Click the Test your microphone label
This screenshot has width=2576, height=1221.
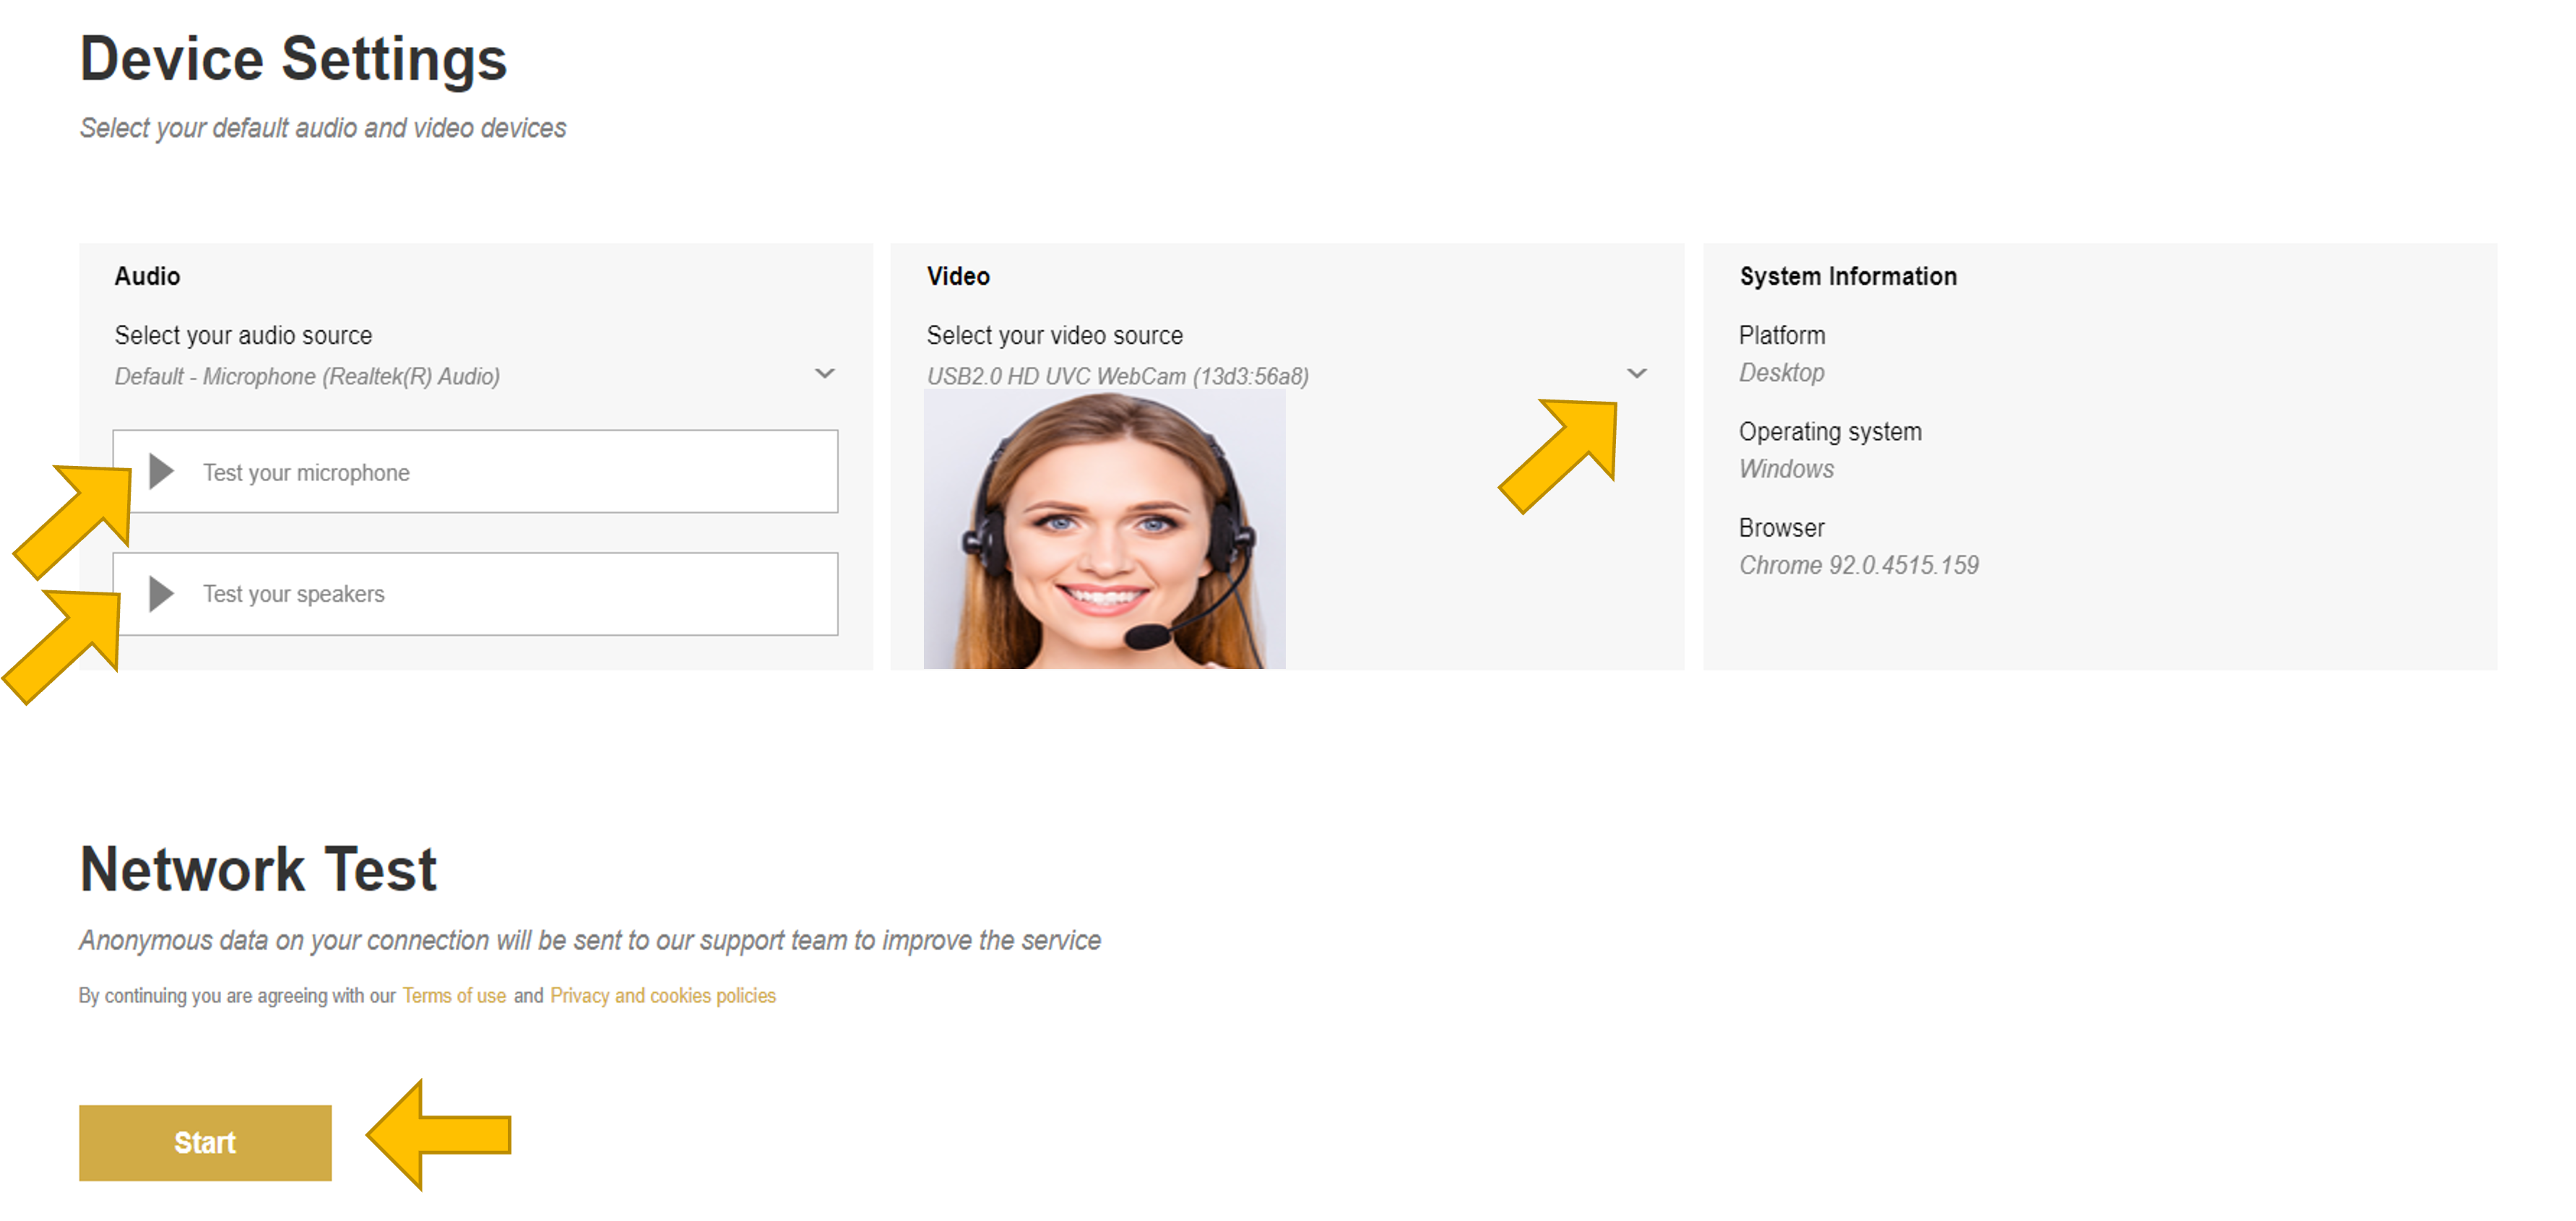pyautogui.click(x=306, y=472)
